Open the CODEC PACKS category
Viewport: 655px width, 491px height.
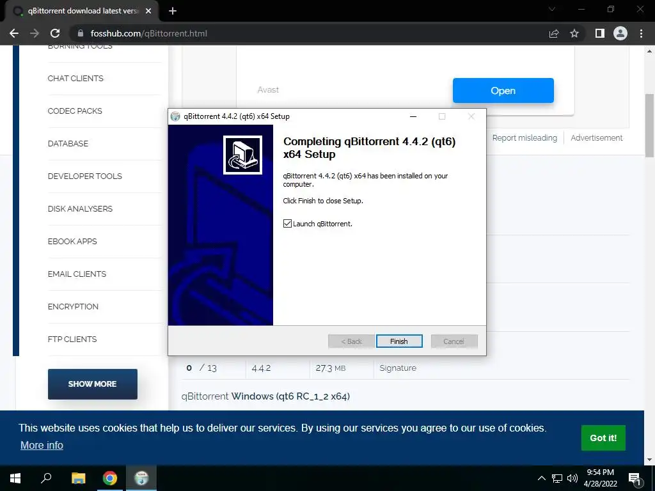75,111
